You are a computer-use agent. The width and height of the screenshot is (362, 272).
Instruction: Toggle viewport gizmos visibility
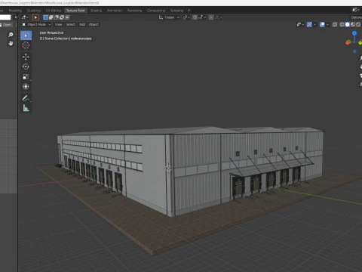309,24
